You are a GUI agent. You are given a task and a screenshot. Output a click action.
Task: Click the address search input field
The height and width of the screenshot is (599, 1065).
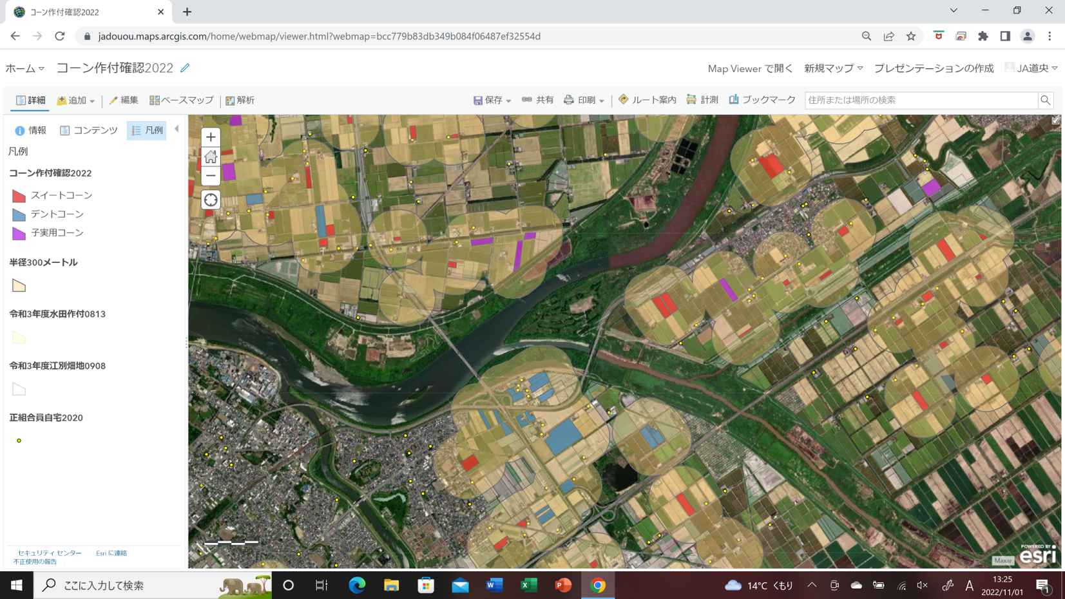click(x=921, y=100)
